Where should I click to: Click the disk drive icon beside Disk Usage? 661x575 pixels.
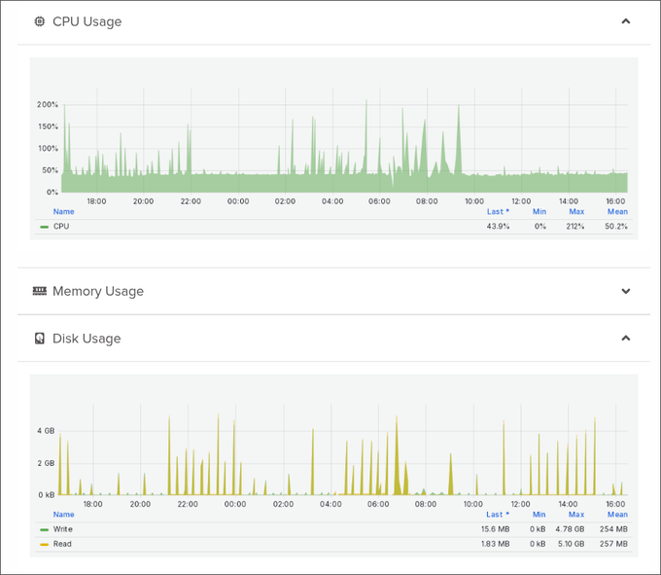[x=39, y=339]
